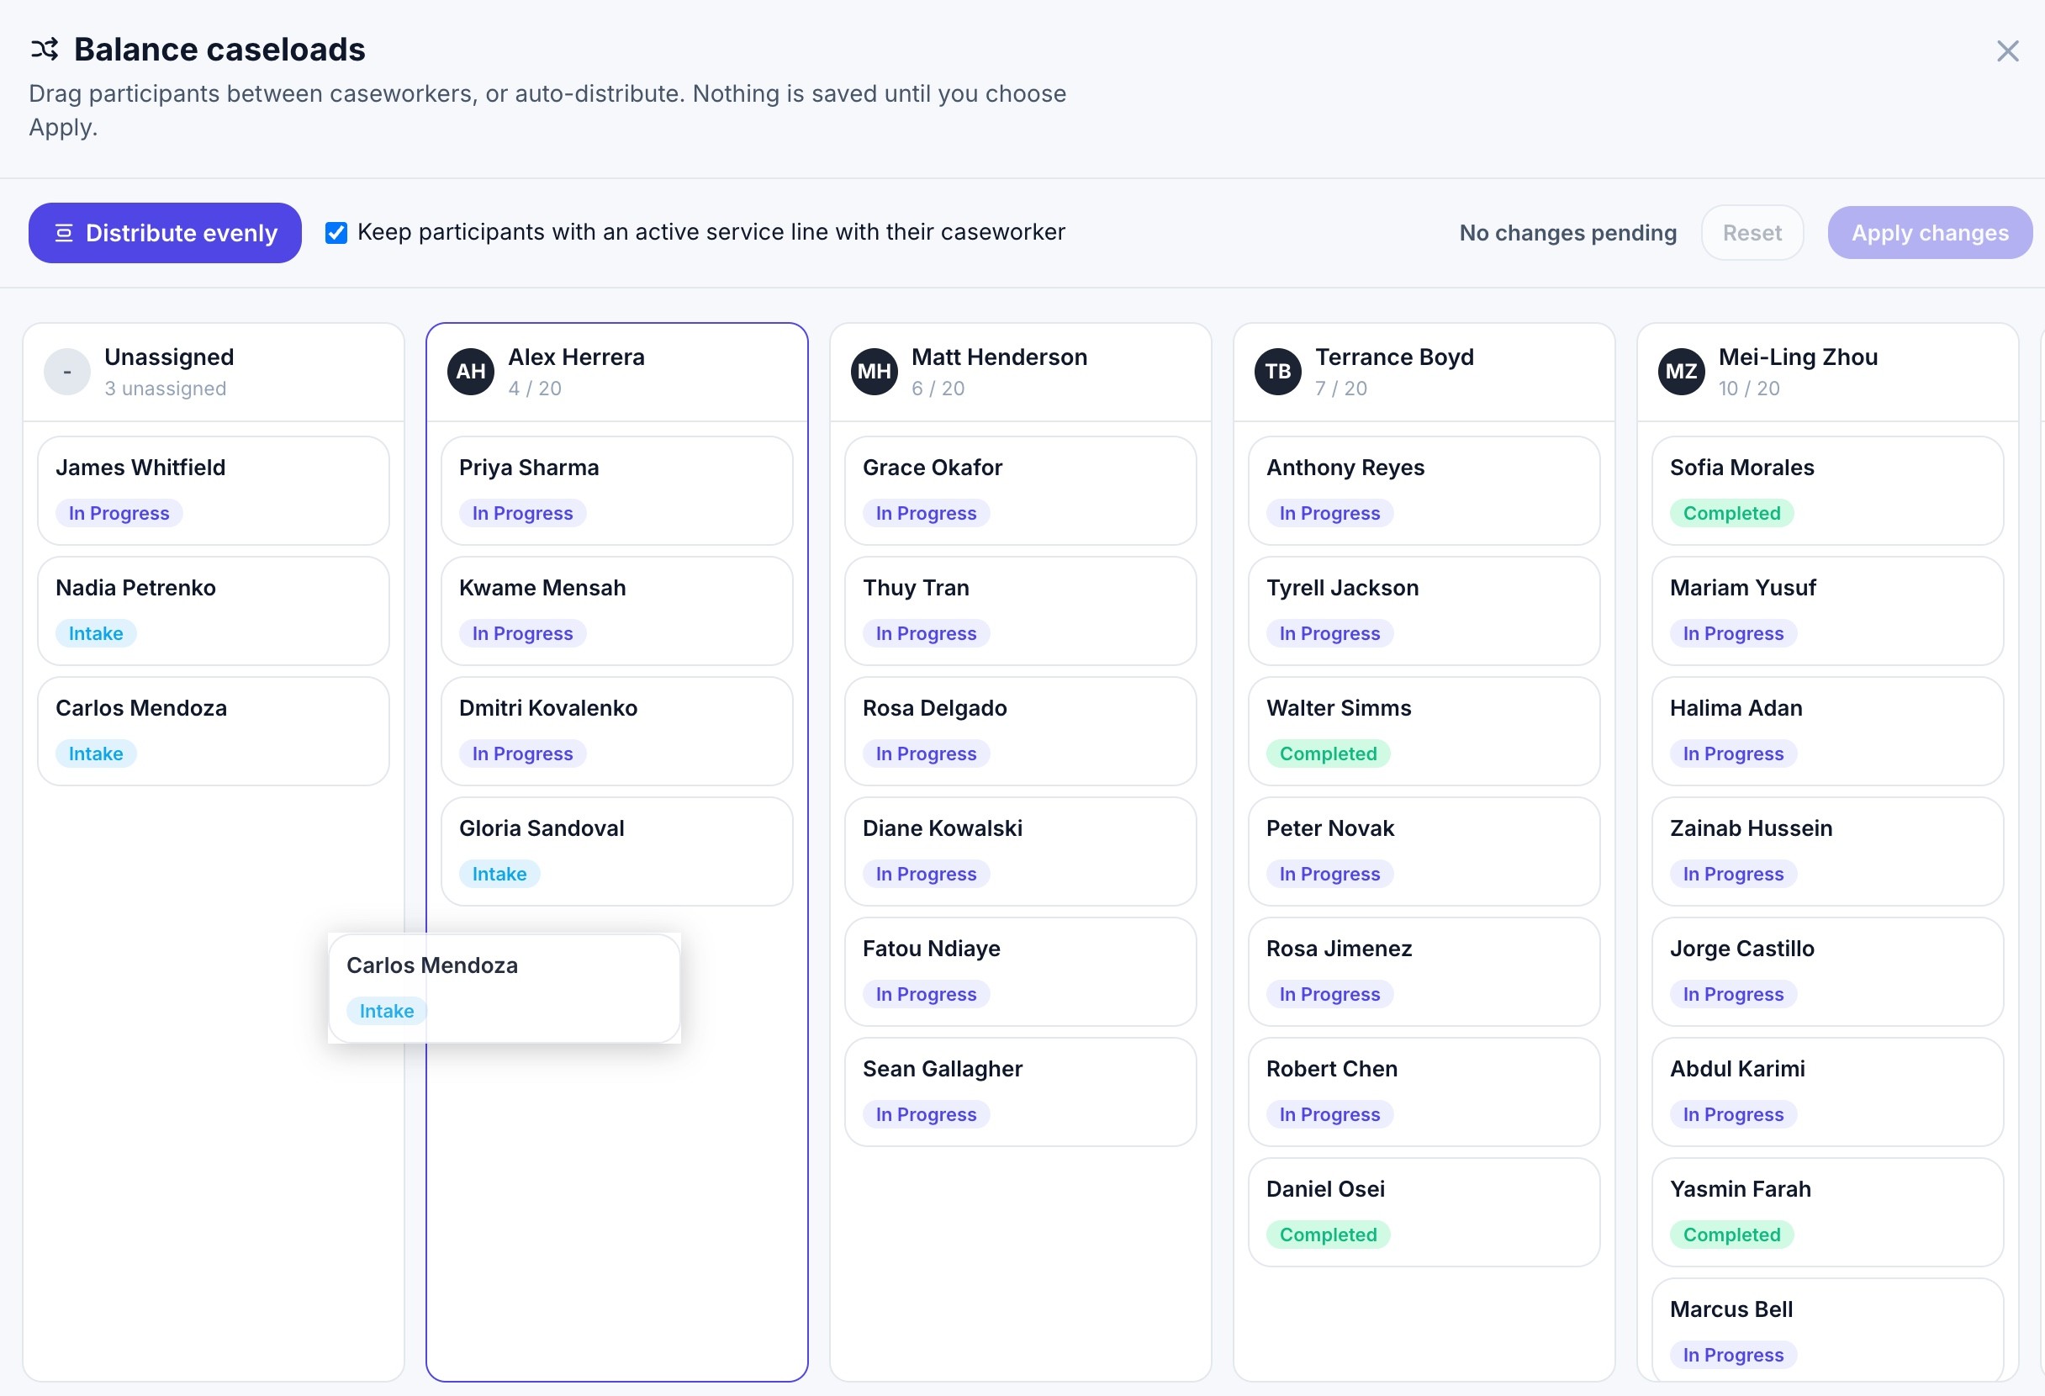The width and height of the screenshot is (2045, 1396).
Task: Click the Jorge Castillo card
Action: pos(1828,972)
